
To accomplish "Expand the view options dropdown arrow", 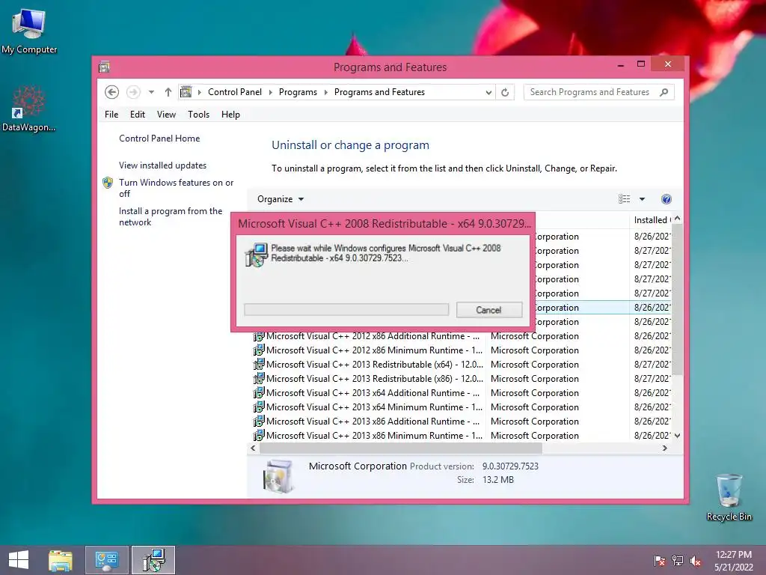I will coord(643,199).
